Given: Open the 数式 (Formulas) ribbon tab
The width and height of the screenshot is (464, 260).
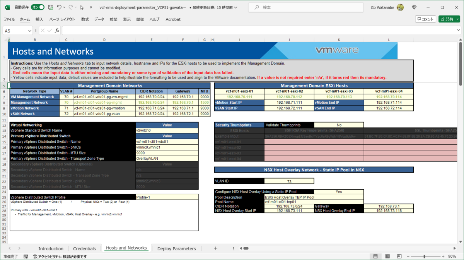Looking at the screenshot, I should coord(85,19).
